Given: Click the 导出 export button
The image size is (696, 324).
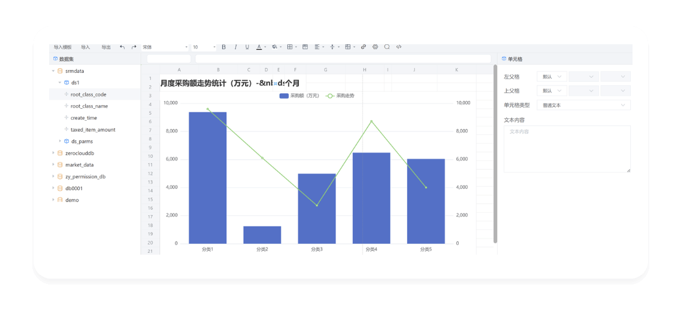Looking at the screenshot, I should (x=106, y=47).
